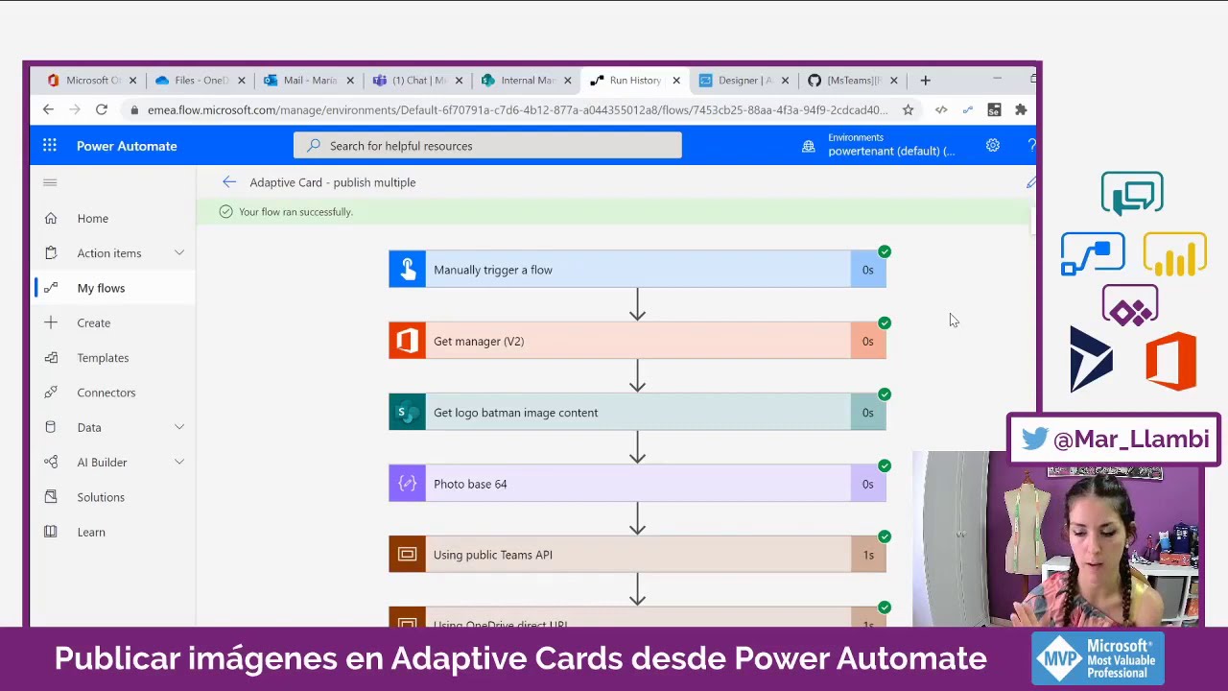1228x691 pixels.
Task: Click the Learn book icon
Action: tap(51, 532)
